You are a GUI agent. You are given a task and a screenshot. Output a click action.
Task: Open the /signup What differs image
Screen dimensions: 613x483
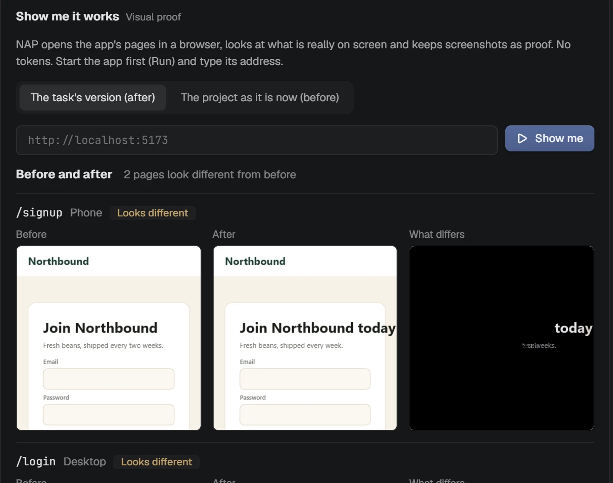pos(502,338)
